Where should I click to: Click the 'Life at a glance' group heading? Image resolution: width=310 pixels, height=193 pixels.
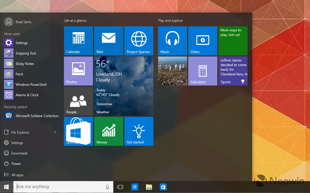coord(75,21)
